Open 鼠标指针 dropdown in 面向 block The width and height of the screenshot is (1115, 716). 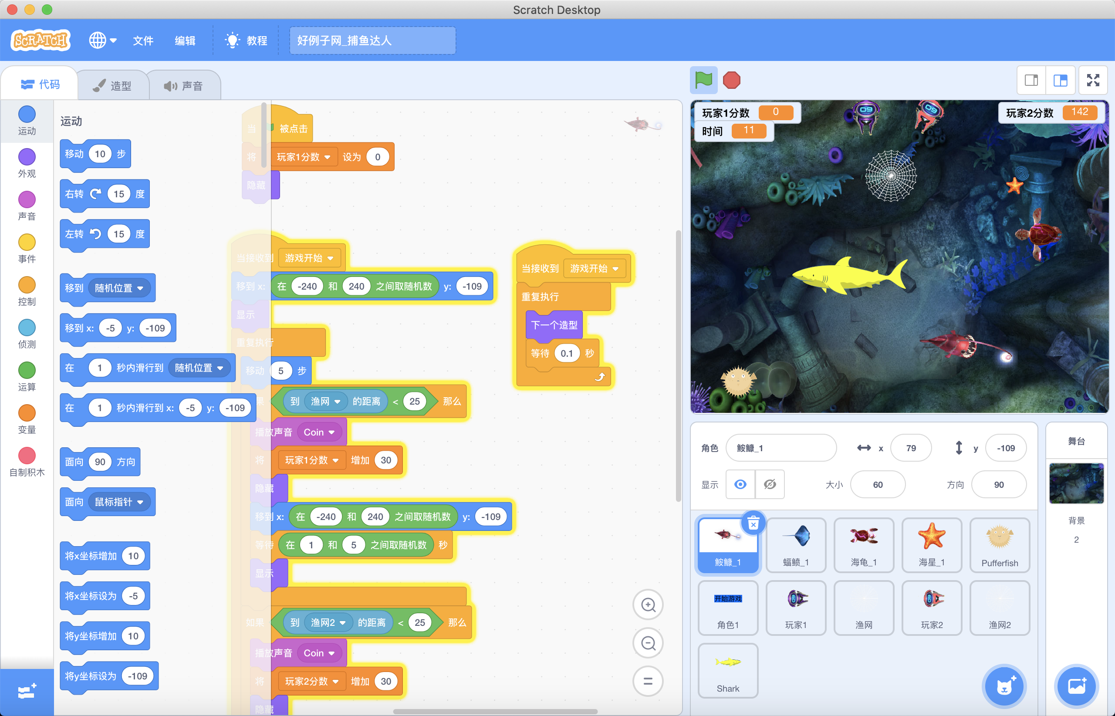point(119,502)
